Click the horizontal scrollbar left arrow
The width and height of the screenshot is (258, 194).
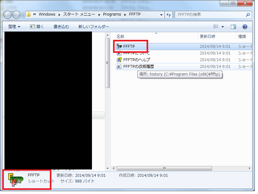click(x=114, y=169)
